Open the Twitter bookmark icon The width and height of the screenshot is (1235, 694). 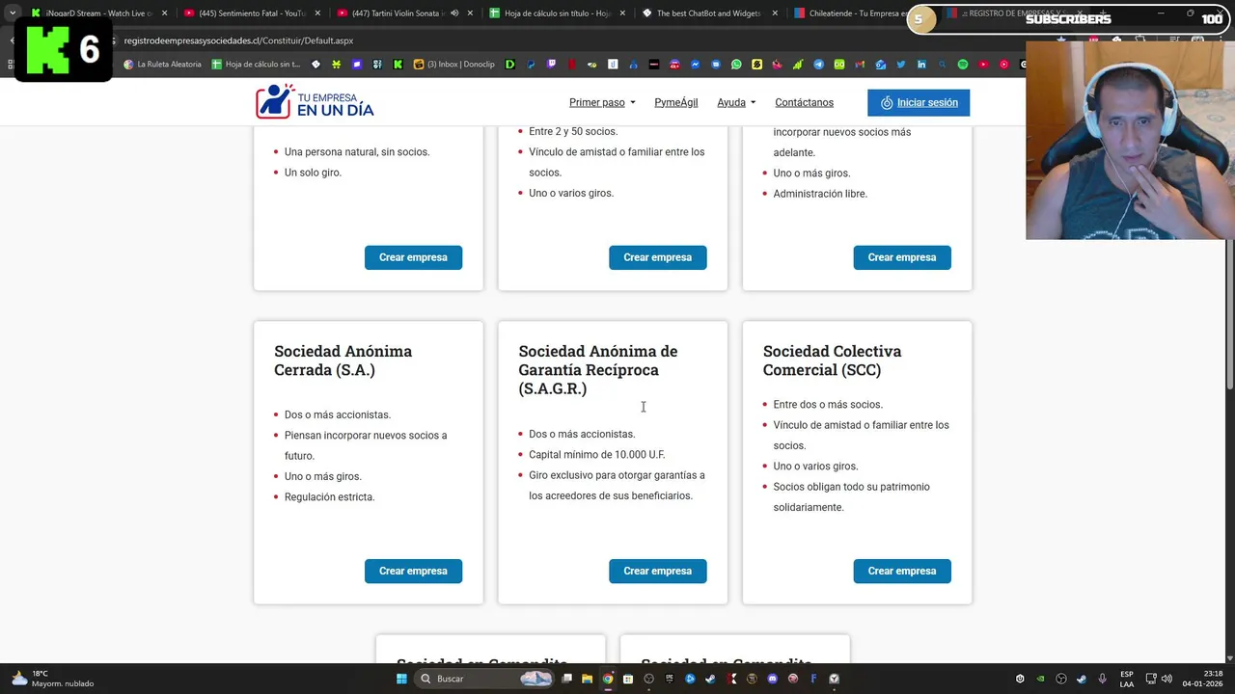(x=900, y=65)
